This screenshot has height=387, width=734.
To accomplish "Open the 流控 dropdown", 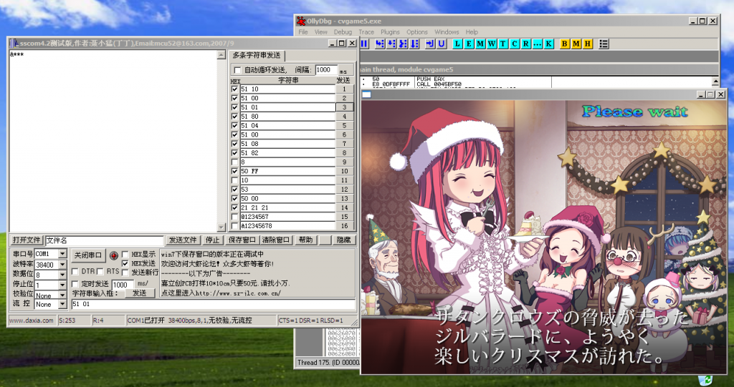I will coord(63,304).
